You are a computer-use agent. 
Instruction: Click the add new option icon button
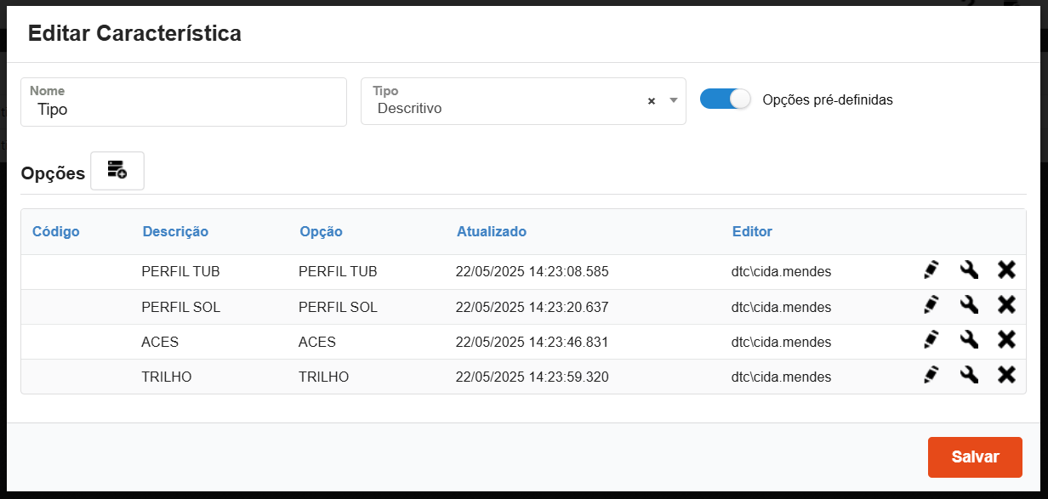[117, 171]
